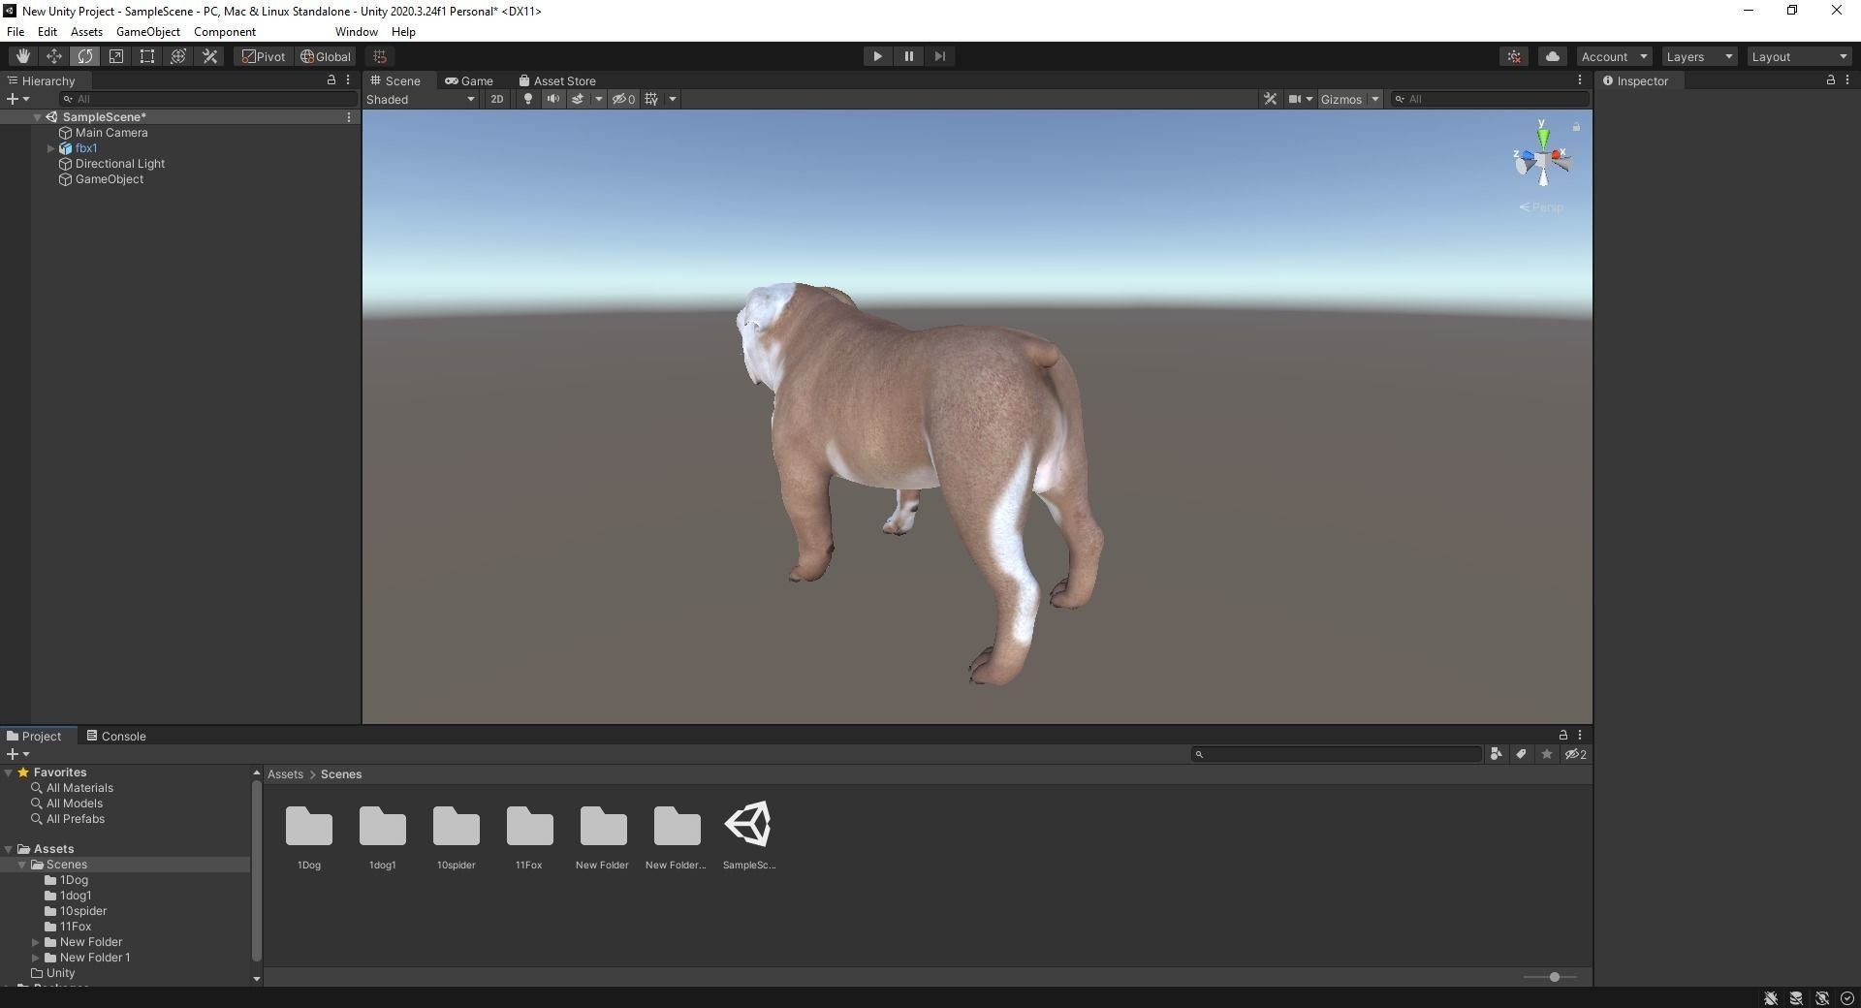Viewport: 1861px width, 1008px height.
Task: Open grid settings dropdown arrow
Action: [673, 99]
